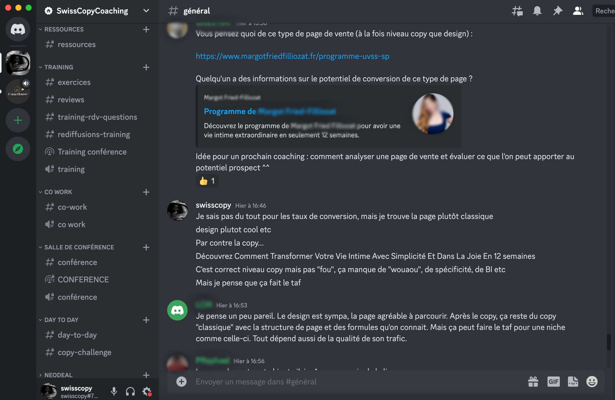Click the thumbs up reaction
Screen dimensions: 615x400
pos(207,181)
